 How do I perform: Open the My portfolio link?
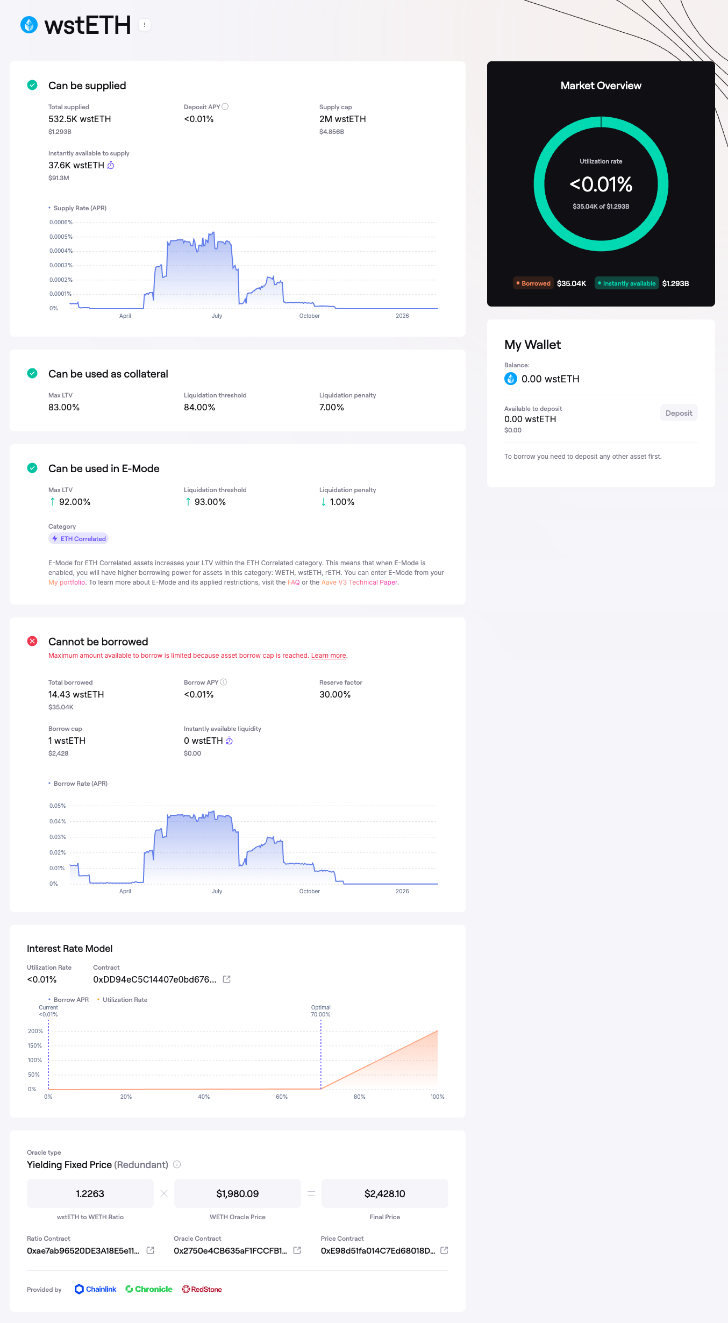[67, 582]
